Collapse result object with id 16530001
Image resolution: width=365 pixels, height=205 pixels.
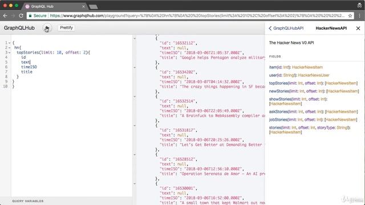pos(135,183)
